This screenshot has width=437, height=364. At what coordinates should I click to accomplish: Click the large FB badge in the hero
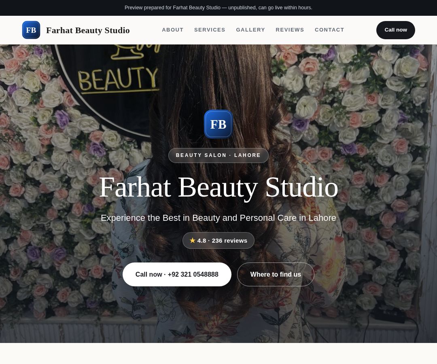click(x=218, y=124)
